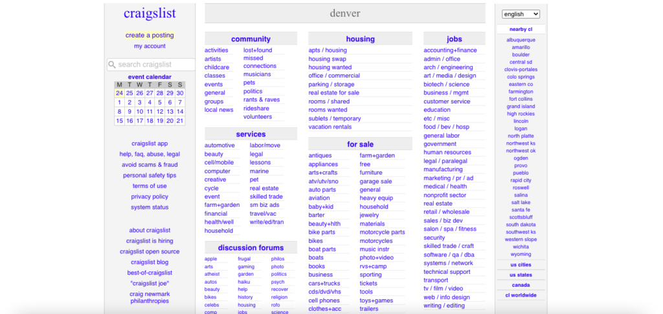Screen dimensions: 663x314
Task: Open medical / health jobs
Action: 445,187
